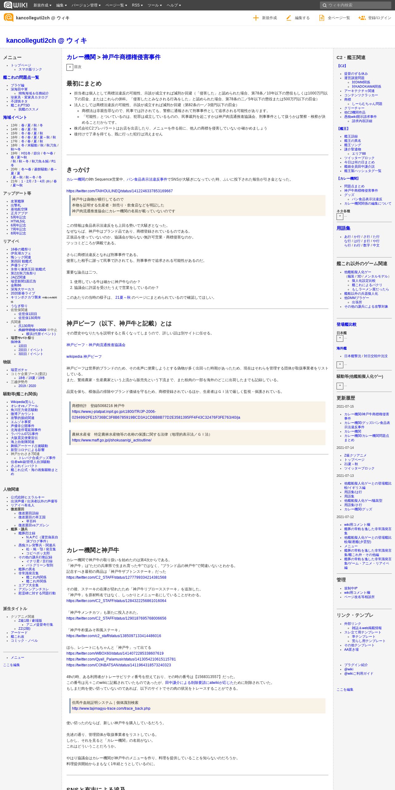
Task: Open エリア88 in right sidebar
Action: (359, 154)
